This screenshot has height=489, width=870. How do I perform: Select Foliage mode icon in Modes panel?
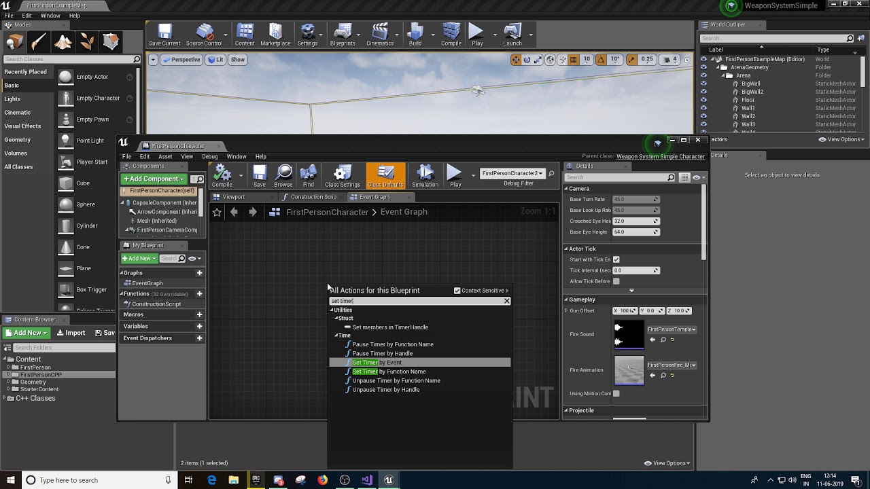86,43
